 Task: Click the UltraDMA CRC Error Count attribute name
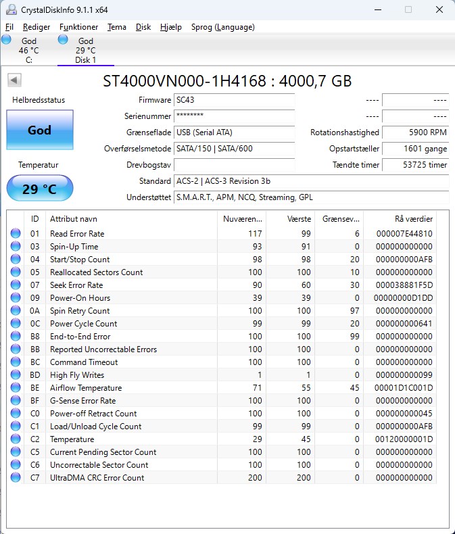click(x=97, y=478)
